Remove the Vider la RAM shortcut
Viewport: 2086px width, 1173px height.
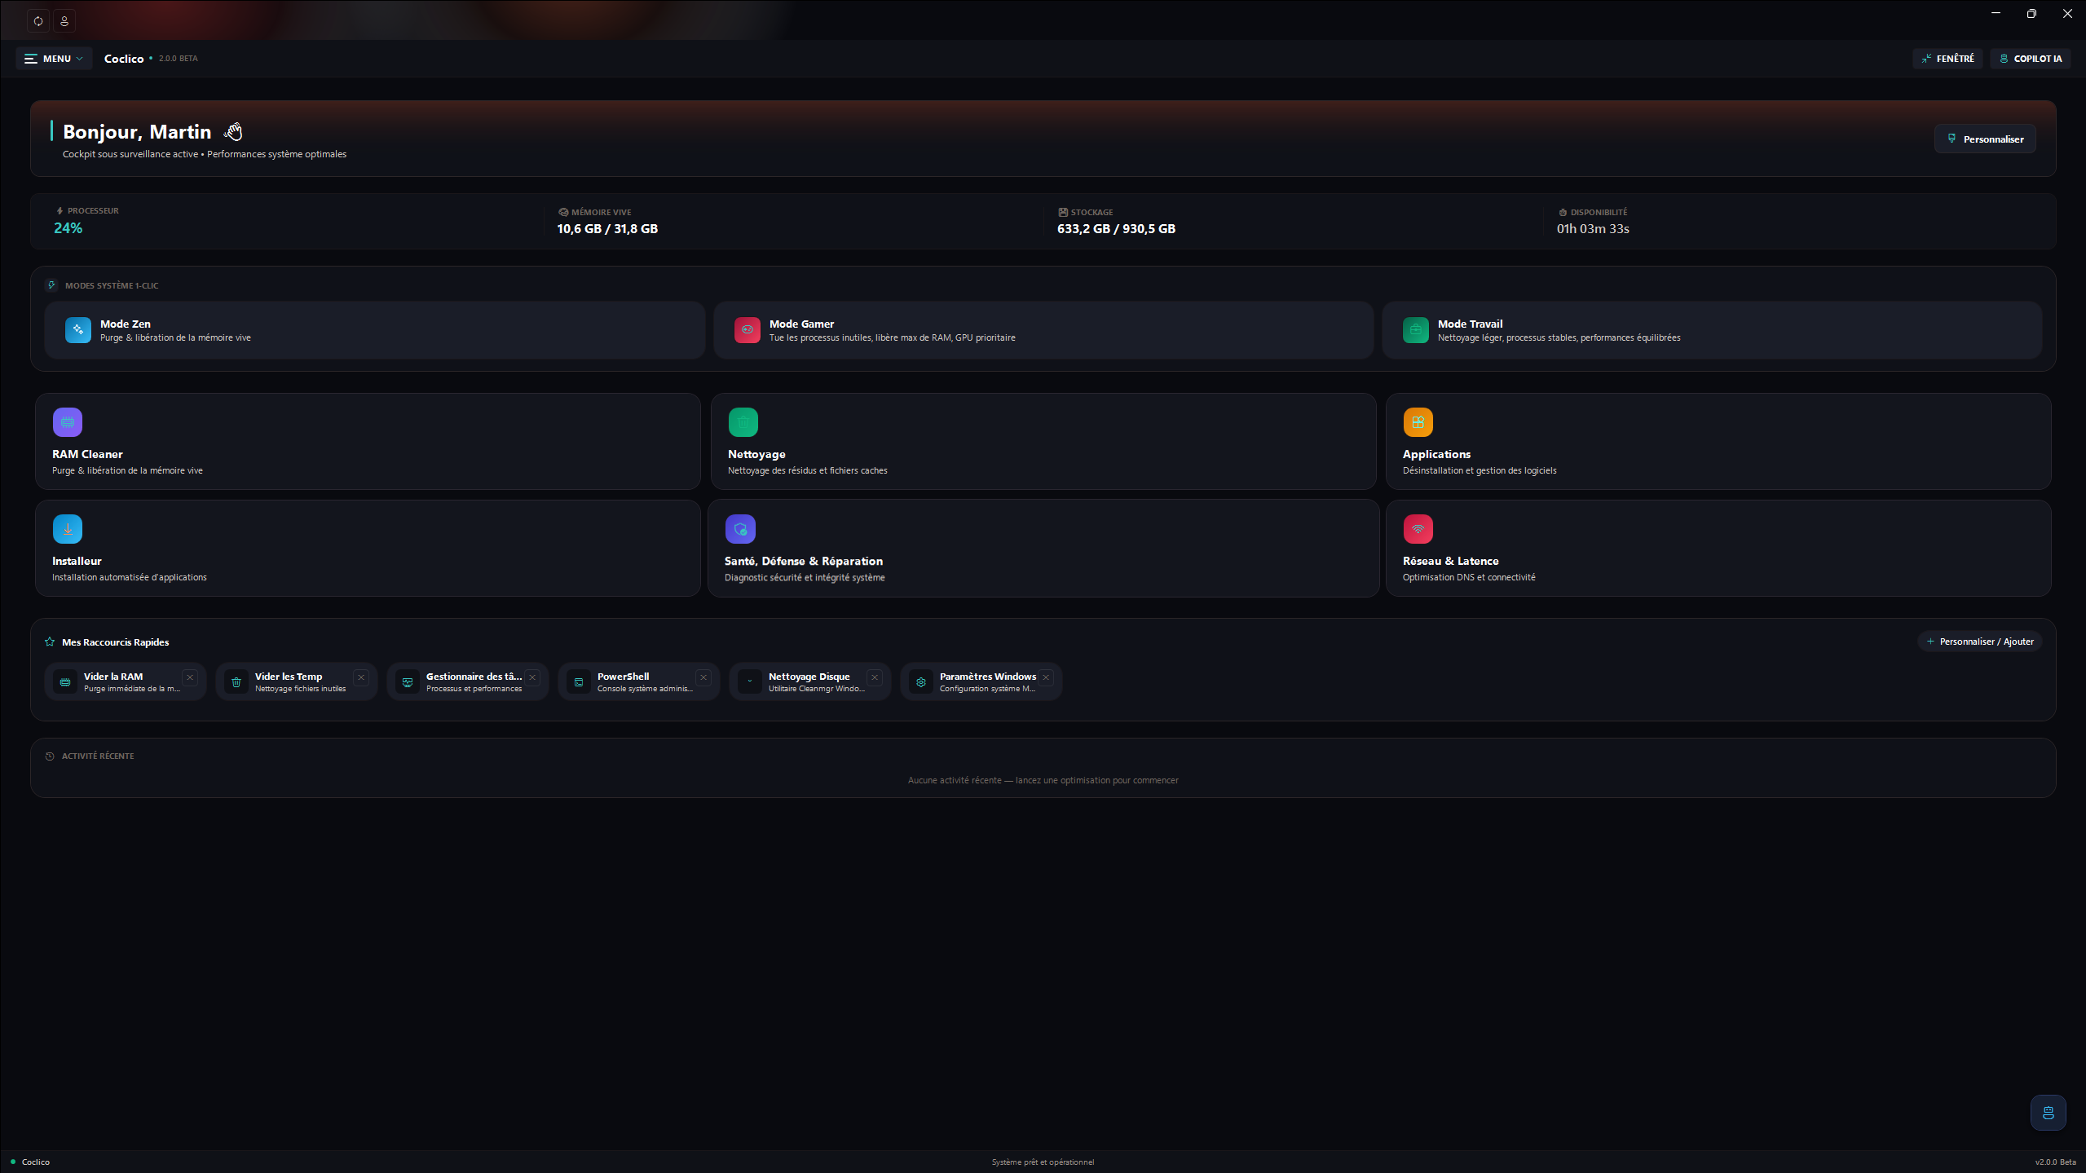click(x=190, y=677)
